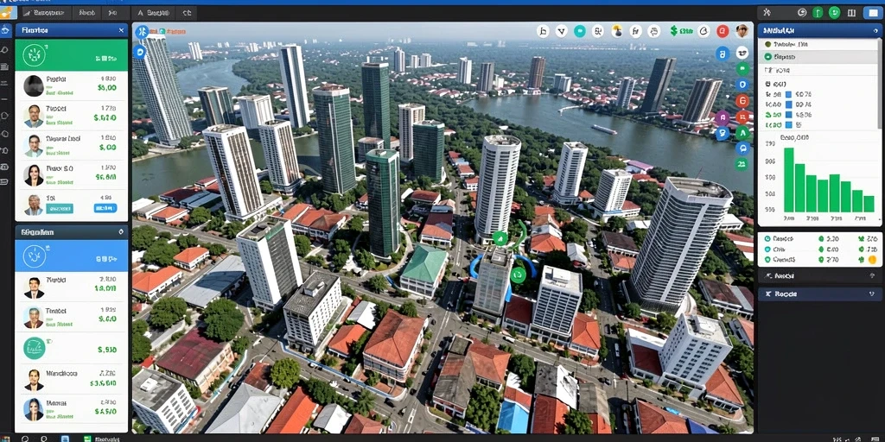Select the highlighted blue icon at the top of the left sidebar
885x442 pixels.
[x=6, y=30]
